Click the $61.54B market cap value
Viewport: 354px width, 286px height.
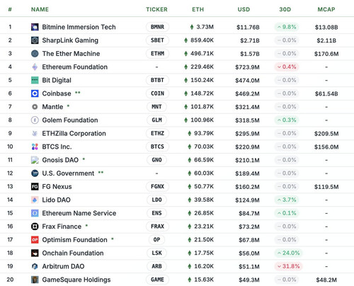coord(326,93)
